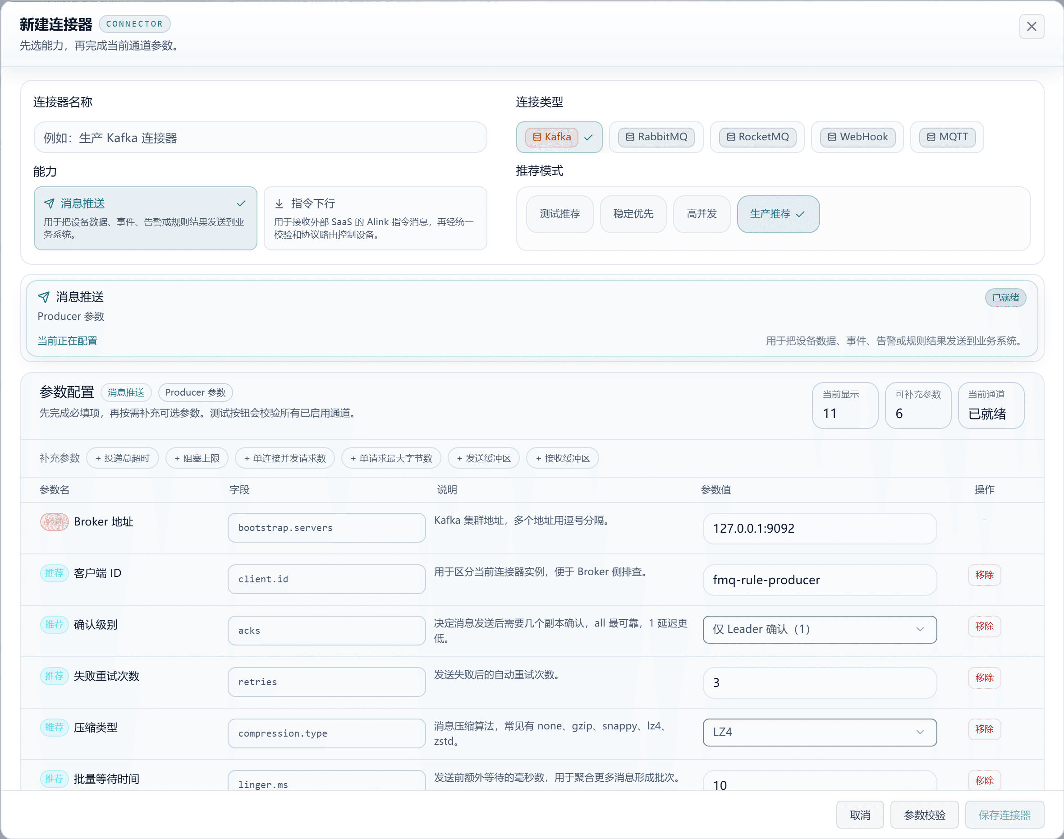This screenshot has height=839, width=1064.
Task: Add the 投递总超时 parameter
Action: [x=122, y=458]
